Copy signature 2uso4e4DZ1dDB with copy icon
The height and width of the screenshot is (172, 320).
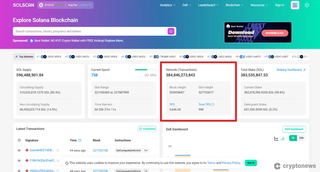click(x=58, y=150)
